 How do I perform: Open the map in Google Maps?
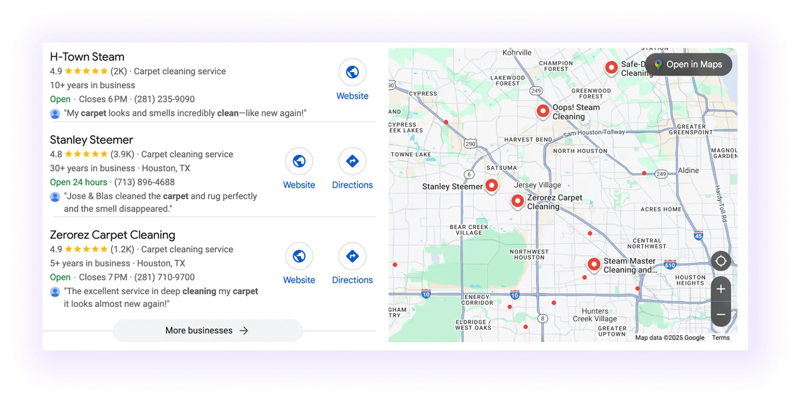(x=688, y=64)
